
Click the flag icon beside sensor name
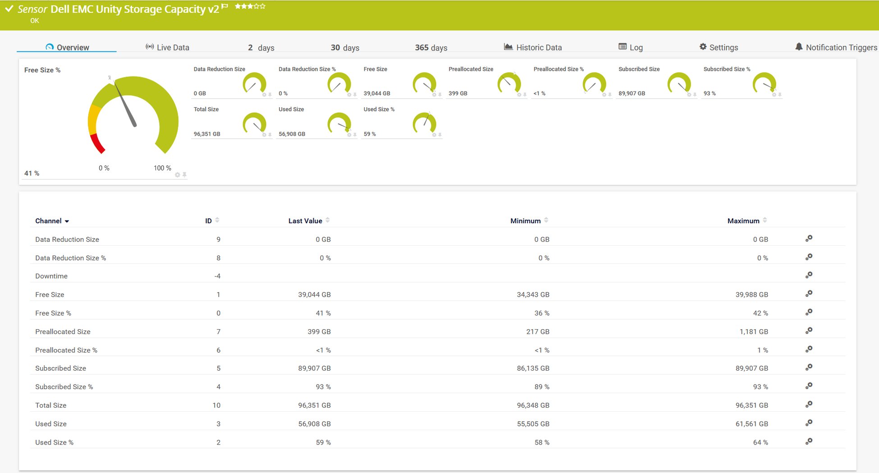(224, 6)
